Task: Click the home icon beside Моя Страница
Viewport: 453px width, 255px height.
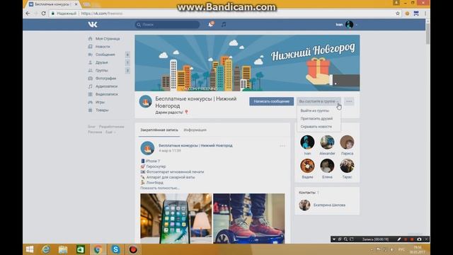Action: pos(90,39)
